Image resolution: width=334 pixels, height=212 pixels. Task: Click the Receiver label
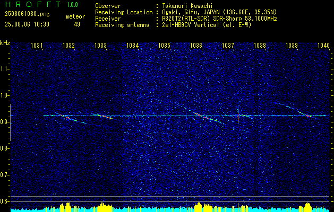click(x=108, y=19)
